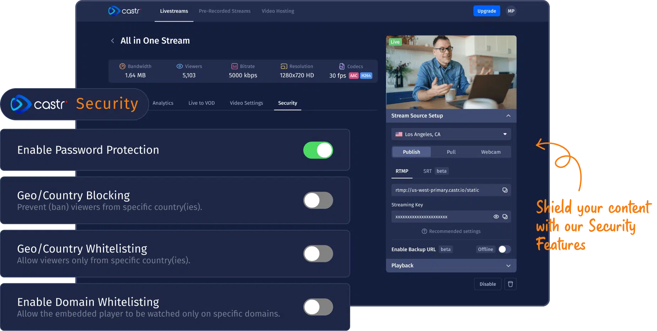657x331 pixels.
Task: Click the Upgrade button
Action: [487, 11]
